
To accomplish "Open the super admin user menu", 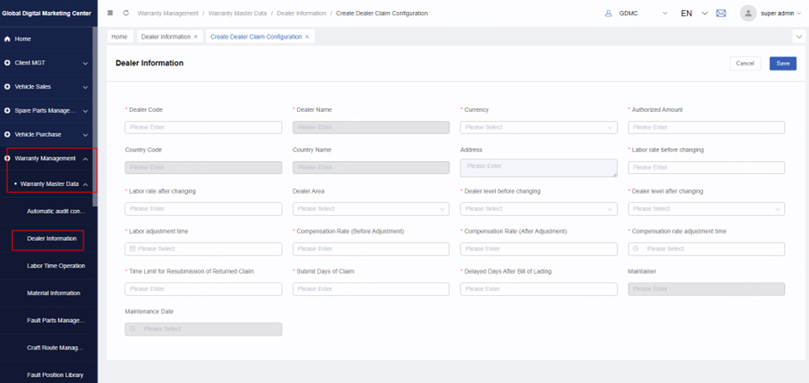I will (x=781, y=14).
